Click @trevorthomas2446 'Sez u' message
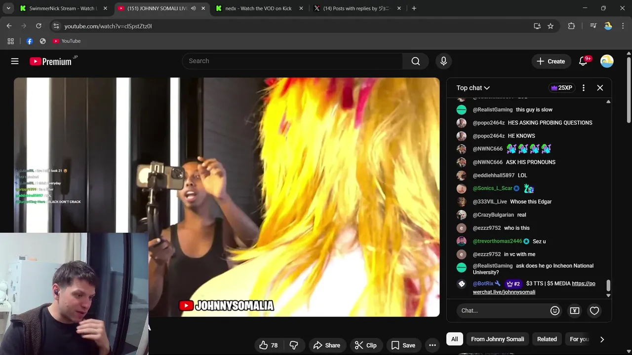The width and height of the screenshot is (632, 355). (539, 241)
